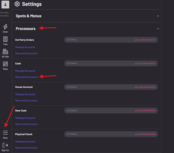Open the More hamburger menu

click(x=5, y=133)
